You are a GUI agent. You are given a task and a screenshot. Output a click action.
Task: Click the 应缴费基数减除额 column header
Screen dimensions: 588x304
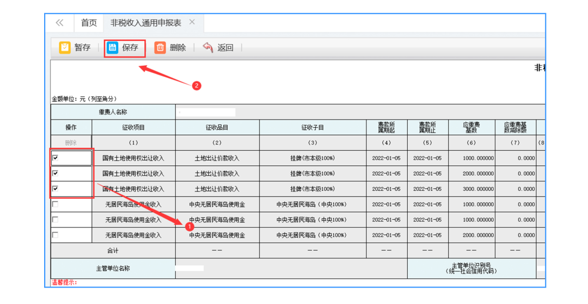click(x=516, y=128)
